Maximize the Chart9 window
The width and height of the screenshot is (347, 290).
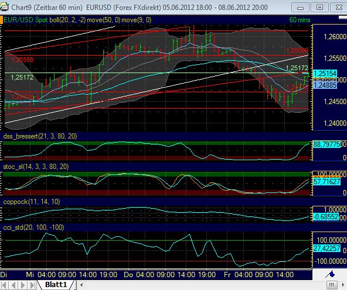pos(319,8)
